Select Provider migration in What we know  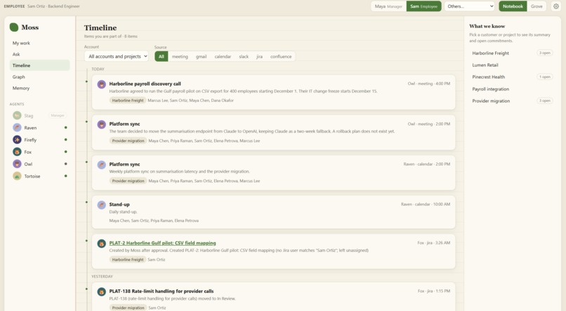click(511, 100)
